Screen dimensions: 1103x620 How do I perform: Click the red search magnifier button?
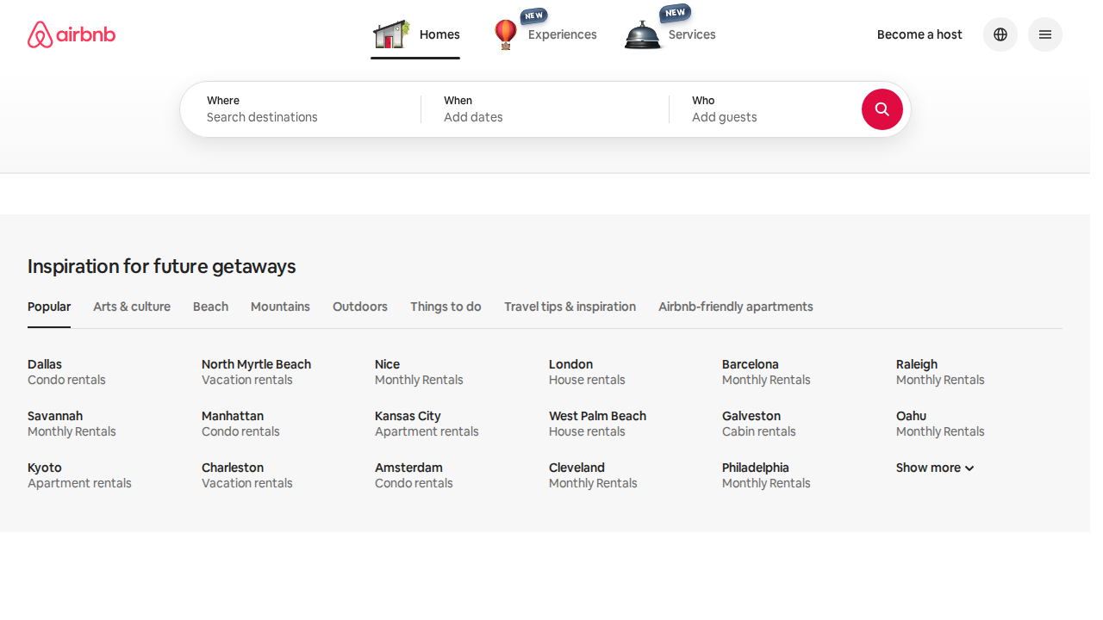pyautogui.click(x=882, y=109)
